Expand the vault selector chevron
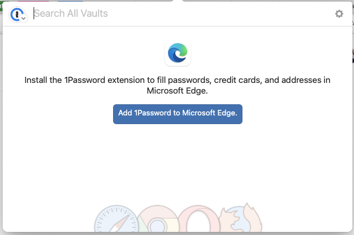The image size is (354, 235). point(23,18)
